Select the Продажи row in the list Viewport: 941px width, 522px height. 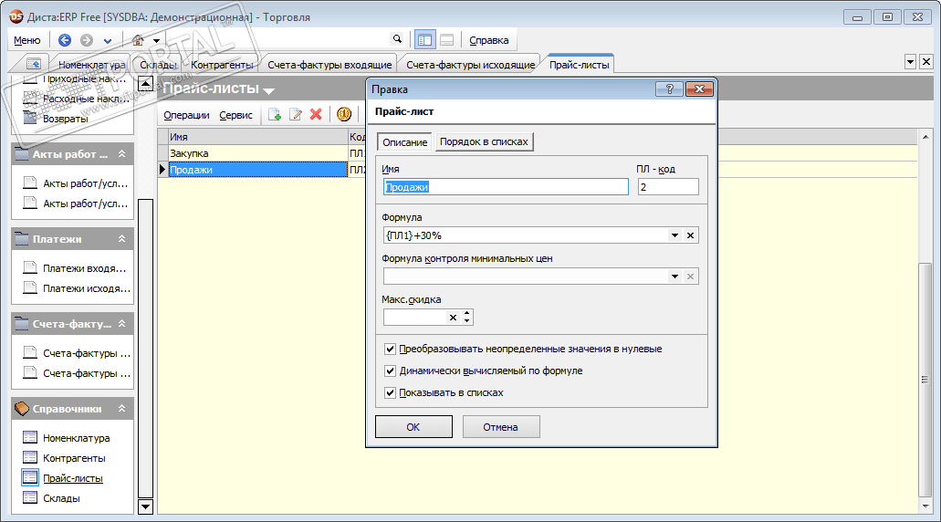258,170
